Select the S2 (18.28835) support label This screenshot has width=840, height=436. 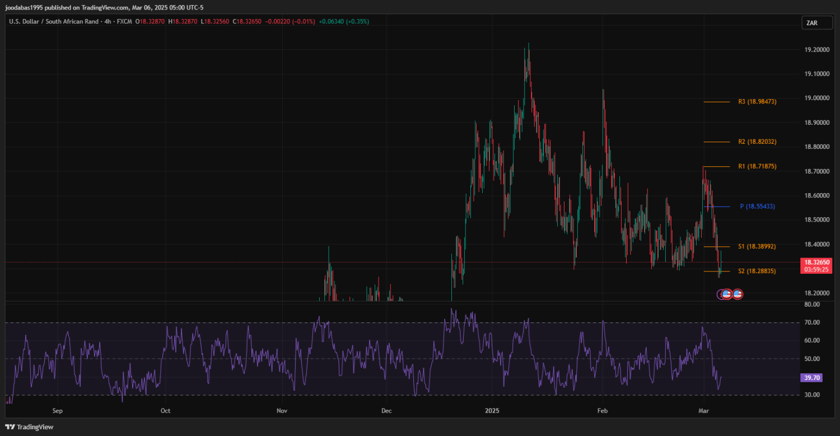757,271
